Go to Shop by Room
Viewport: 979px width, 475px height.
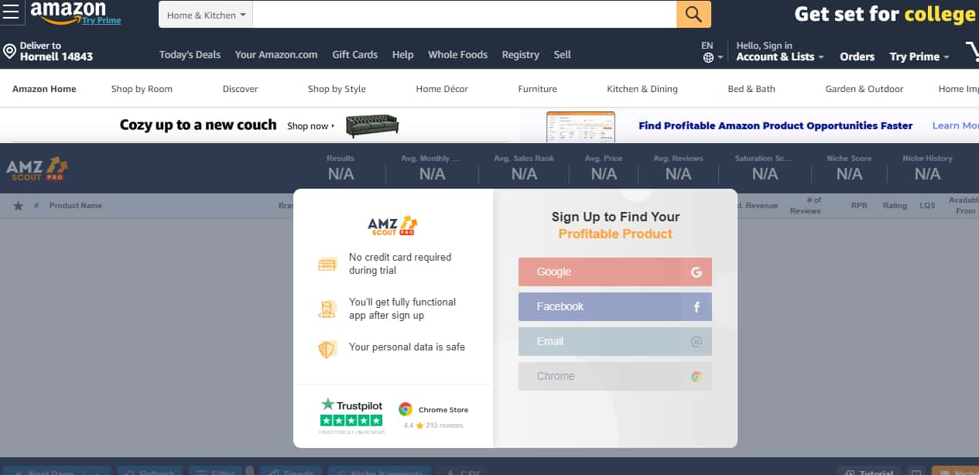coord(142,89)
